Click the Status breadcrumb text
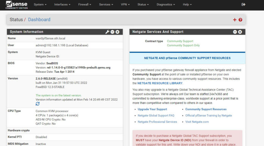The width and height of the screenshot is (264, 146). click(x=16, y=20)
